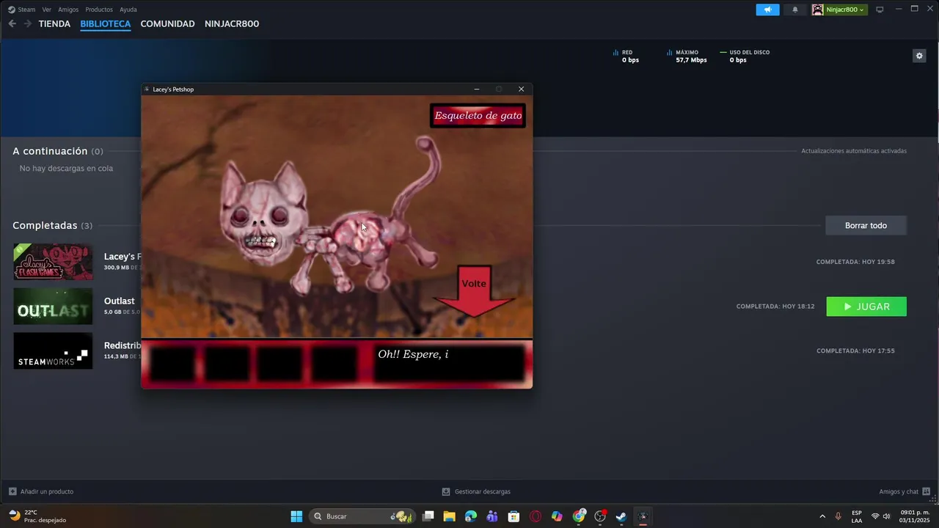Go forward with Steam's right arrow

click(x=28, y=23)
